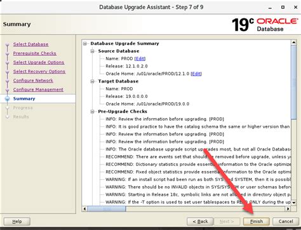301x230 pixels.
Task: Click scroll down arrow of summary pane
Action: [x=294, y=203]
